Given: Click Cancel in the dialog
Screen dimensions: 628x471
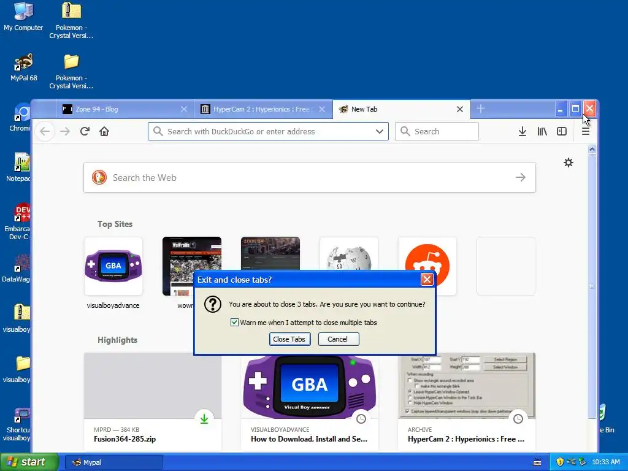Looking at the screenshot, I should pos(339,339).
